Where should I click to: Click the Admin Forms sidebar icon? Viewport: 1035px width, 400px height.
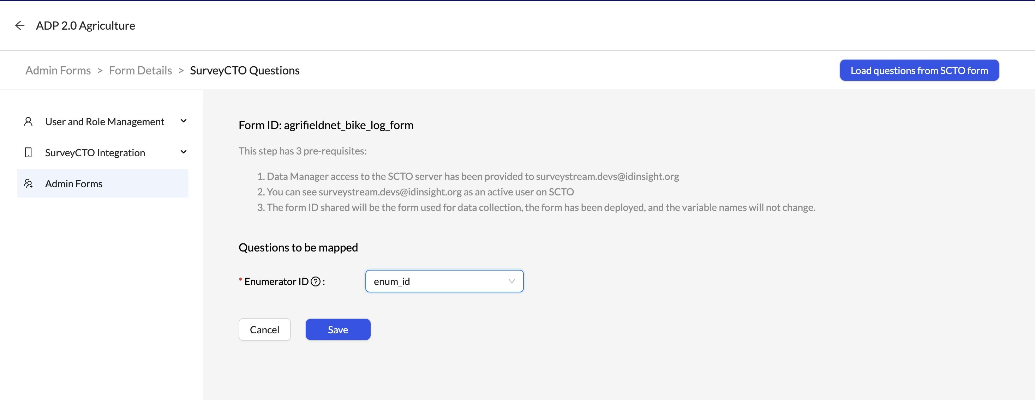28,183
